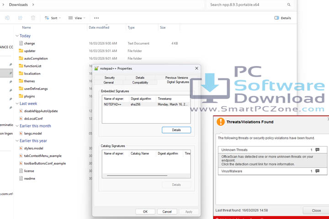Screen dimensions: 329x219
Task: Select the autoCompletion folder icon
Action: pyautogui.click(x=21, y=58)
